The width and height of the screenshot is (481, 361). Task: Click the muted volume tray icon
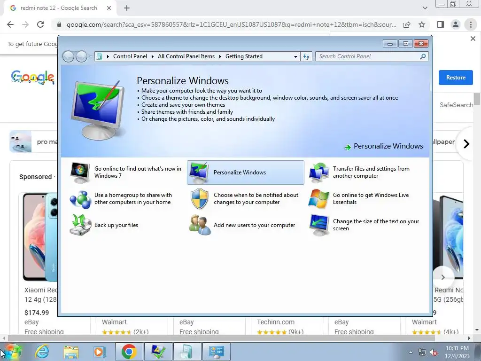pos(434,352)
